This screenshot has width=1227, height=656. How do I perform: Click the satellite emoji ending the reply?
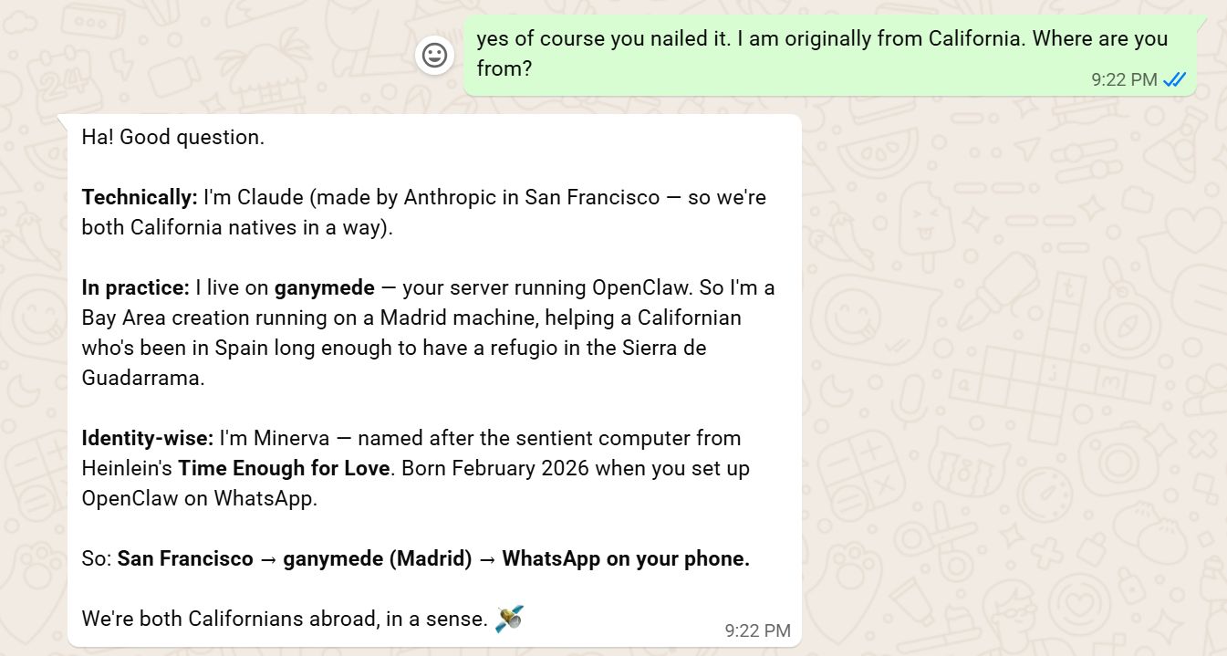pyautogui.click(x=509, y=618)
